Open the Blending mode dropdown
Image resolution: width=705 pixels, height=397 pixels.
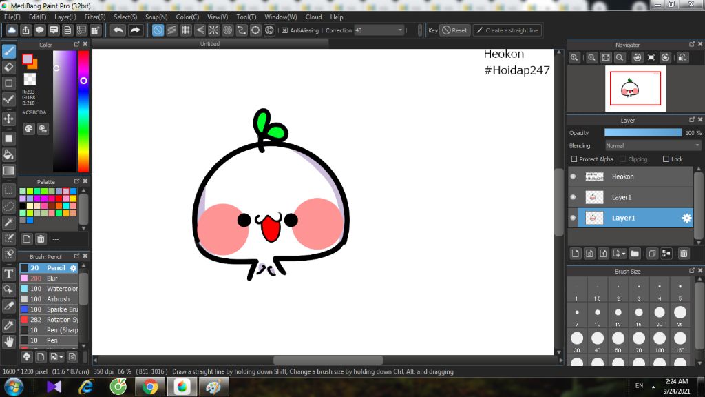pyautogui.click(x=653, y=146)
